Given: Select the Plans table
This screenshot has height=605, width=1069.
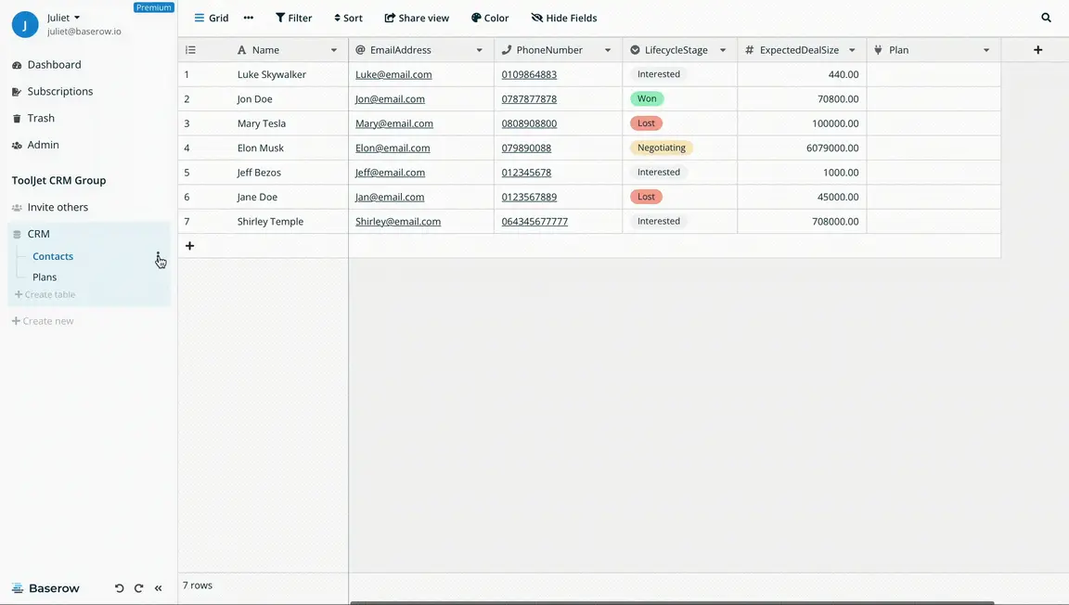Looking at the screenshot, I should point(45,277).
